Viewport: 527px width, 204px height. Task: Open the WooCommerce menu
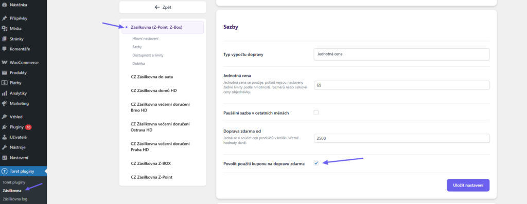point(24,62)
